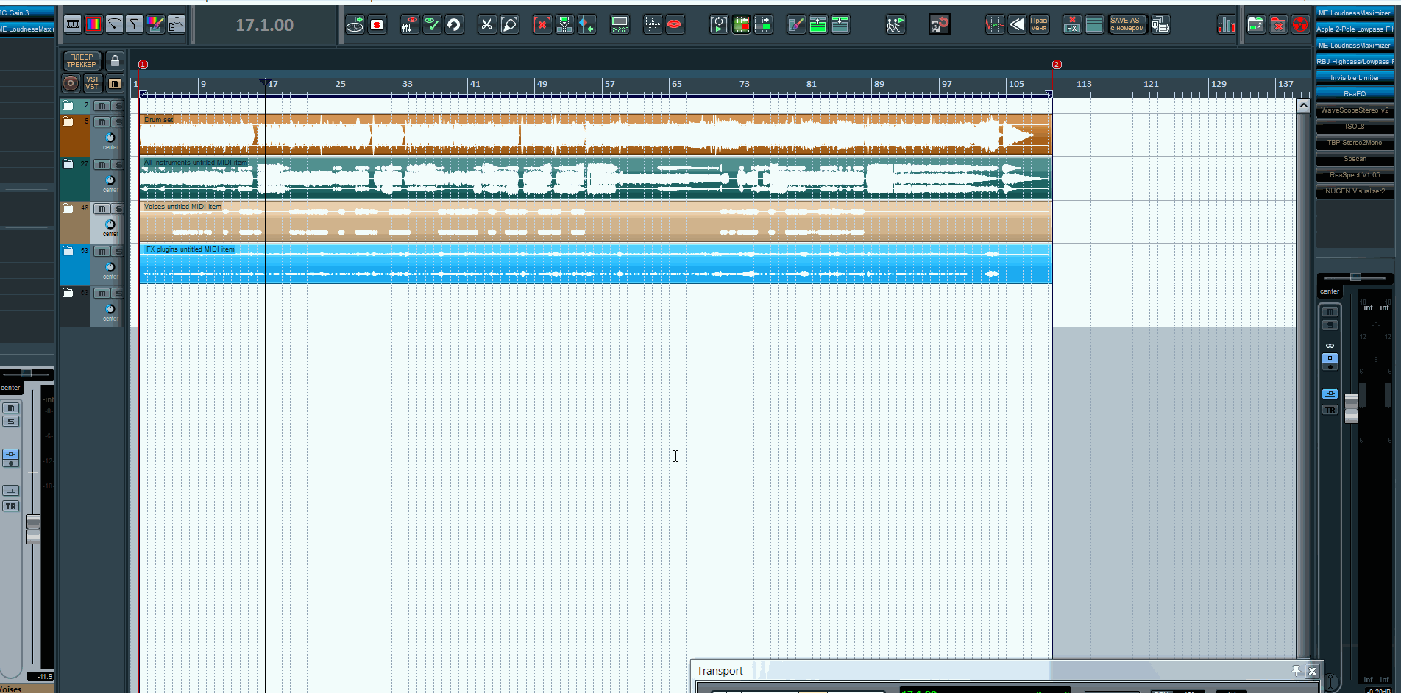The height and width of the screenshot is (693, 1401).
Task: Collapse folder on track 48 Voises
Action: 68,208
